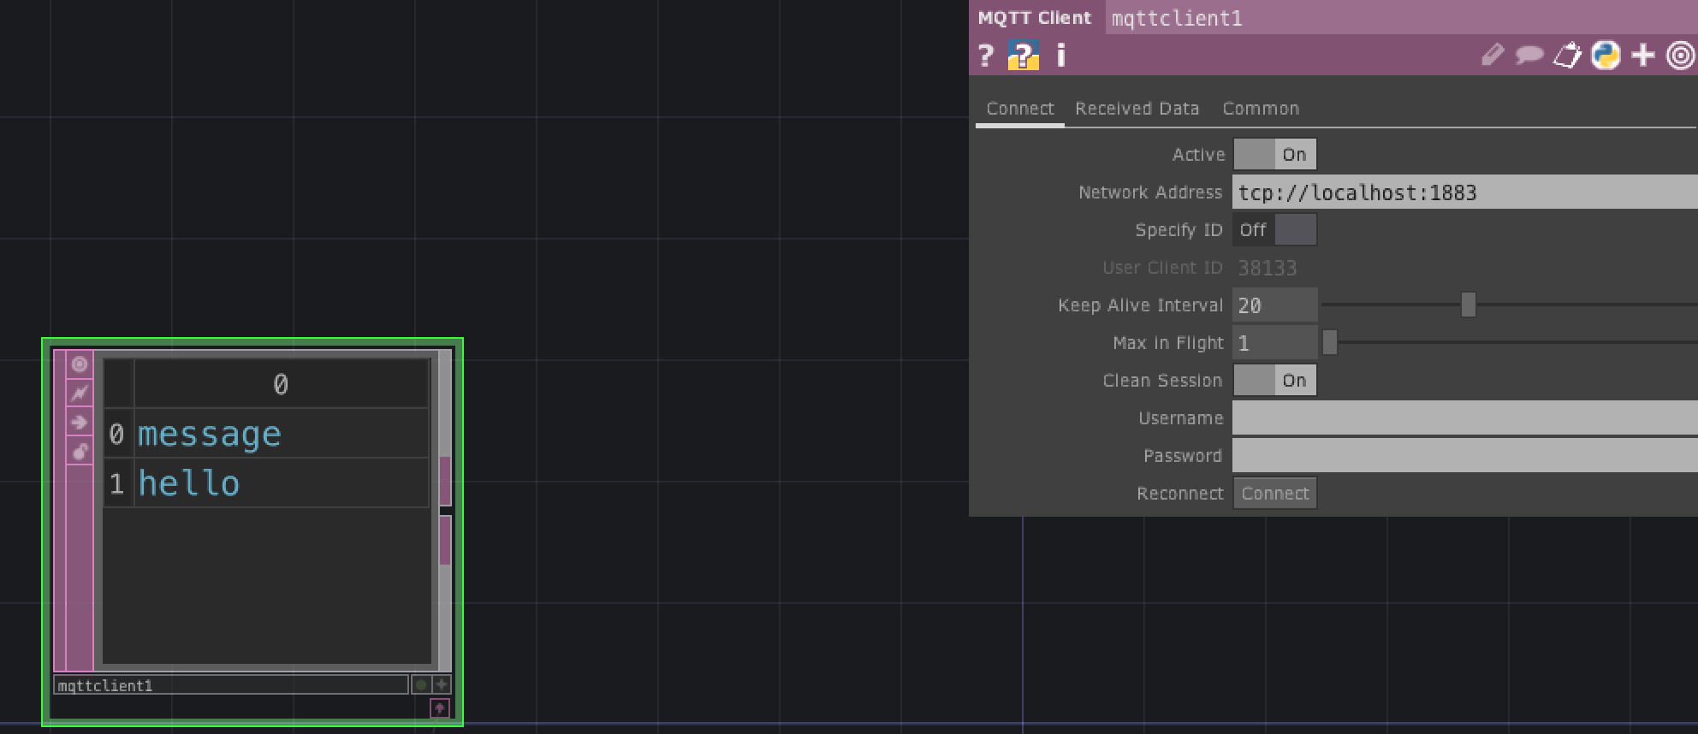Screen dimensions: 1698x734
Task: Click the 'hello' cell in node table
Action: (x=282, y=483)
